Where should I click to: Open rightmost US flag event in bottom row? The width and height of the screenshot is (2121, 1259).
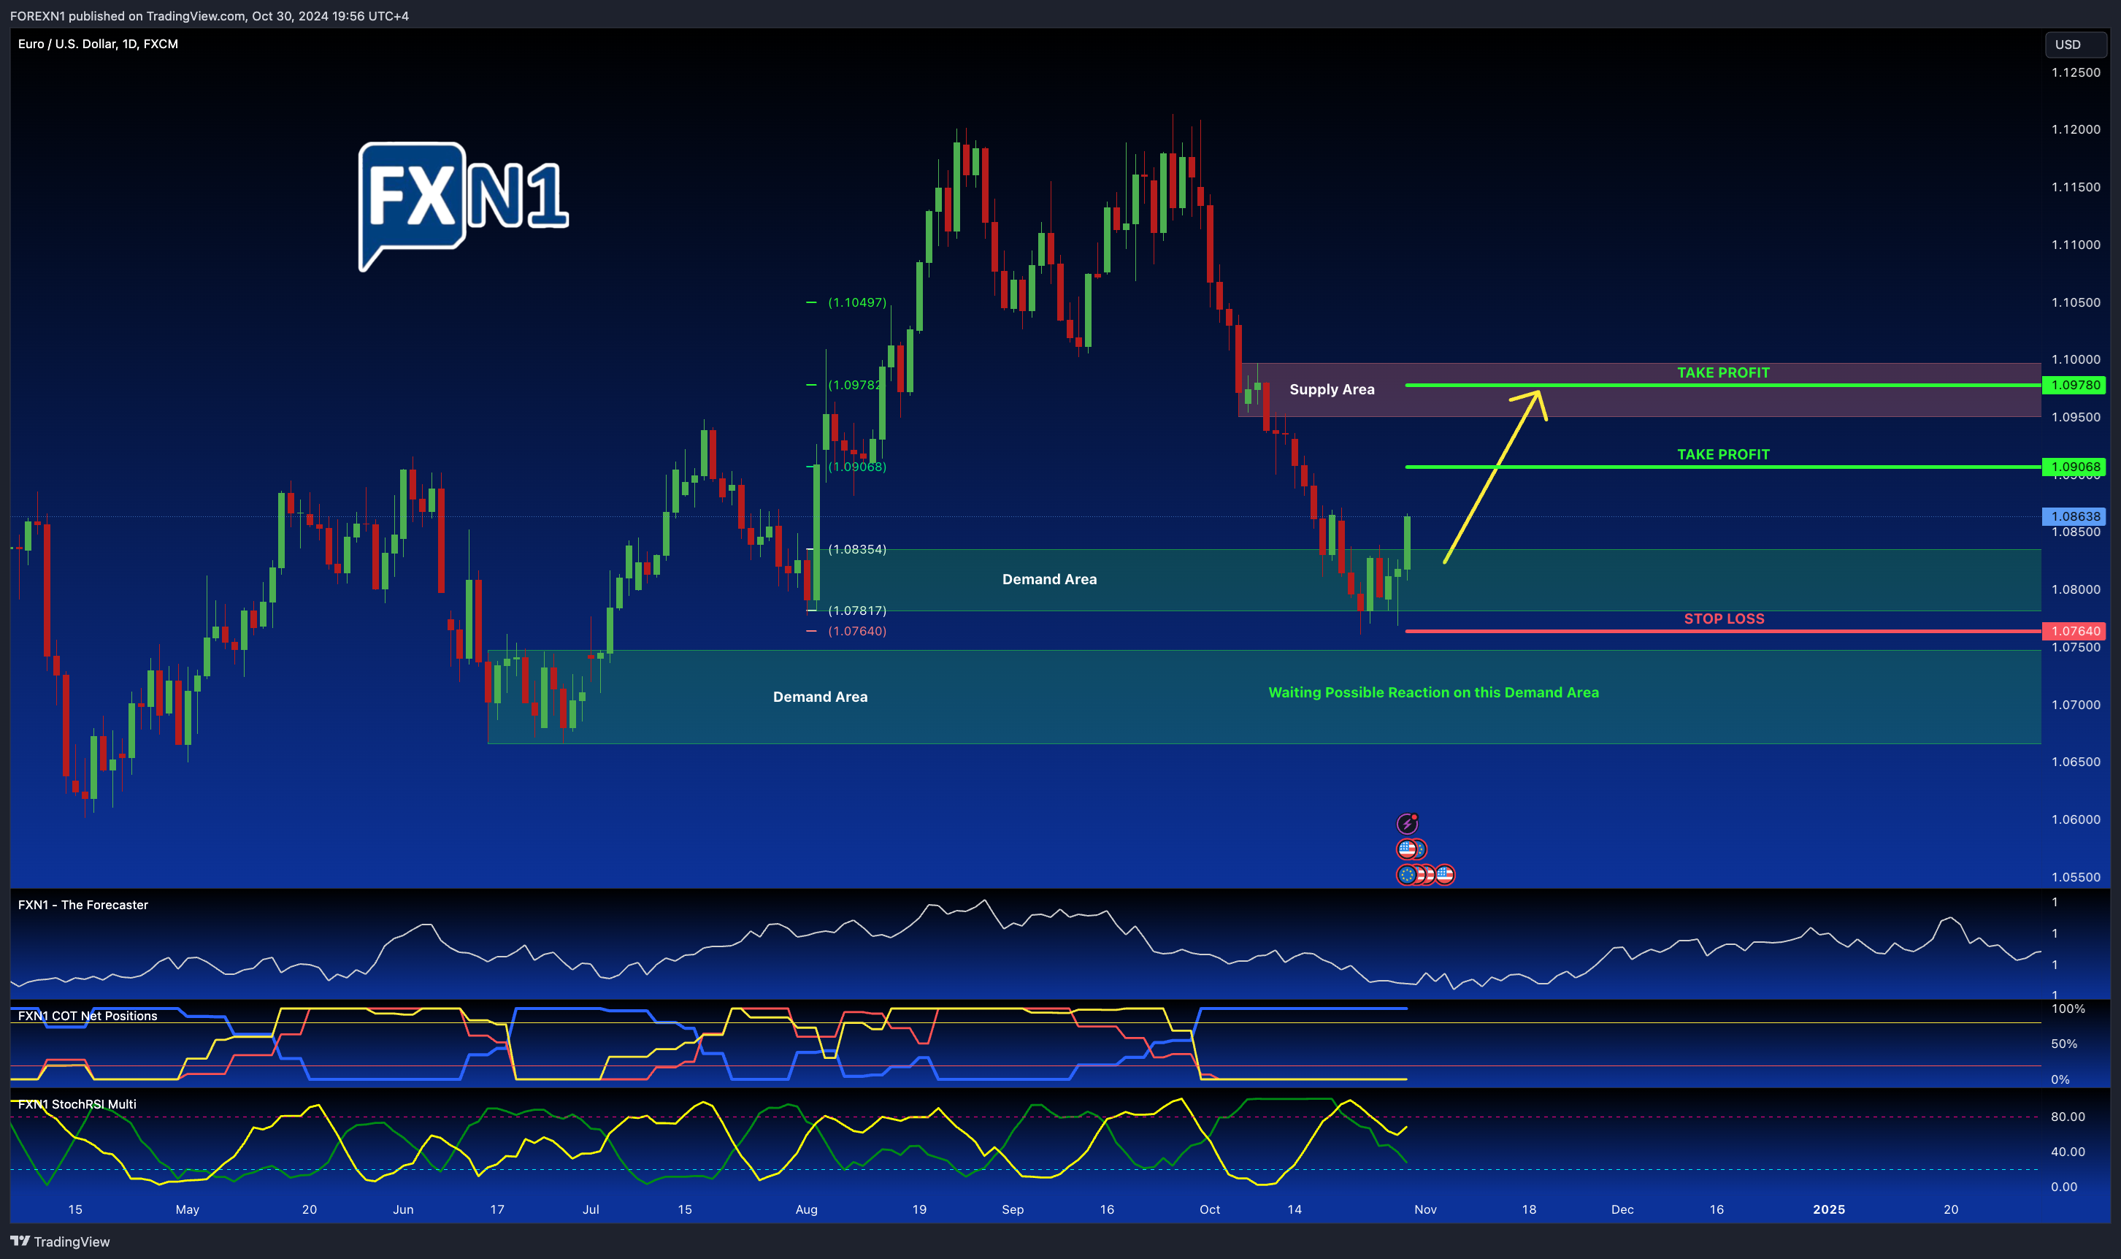click(x=1445, y=875)
